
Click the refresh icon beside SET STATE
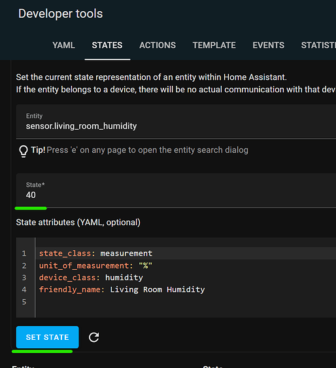pos(93,337)
